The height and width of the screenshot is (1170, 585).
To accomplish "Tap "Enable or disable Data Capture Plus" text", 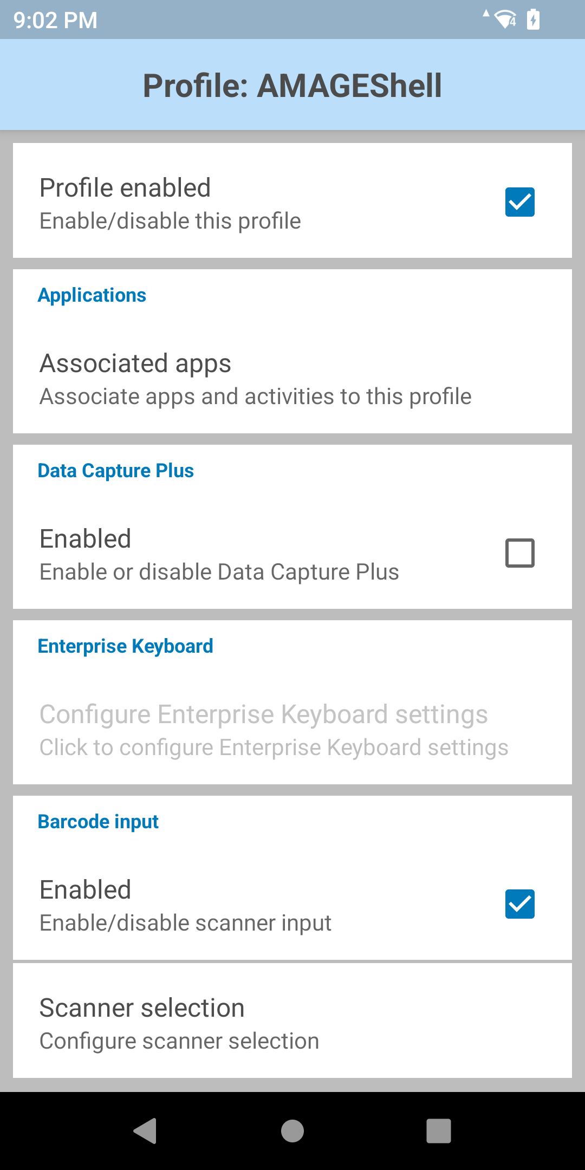I will coord(219,572).
